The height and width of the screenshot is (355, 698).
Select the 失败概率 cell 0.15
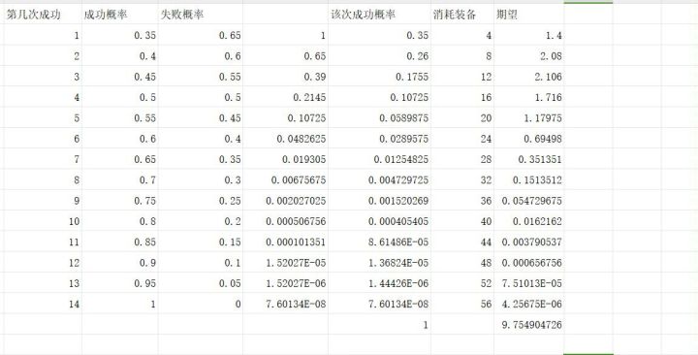(201, 242)
